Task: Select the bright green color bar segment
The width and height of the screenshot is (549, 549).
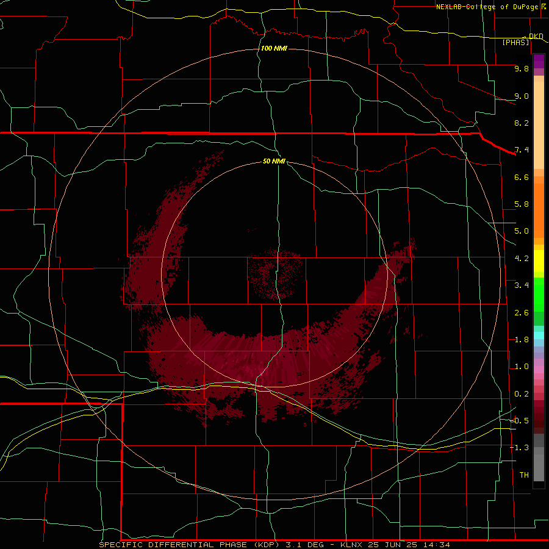Action: click(539, 295)
